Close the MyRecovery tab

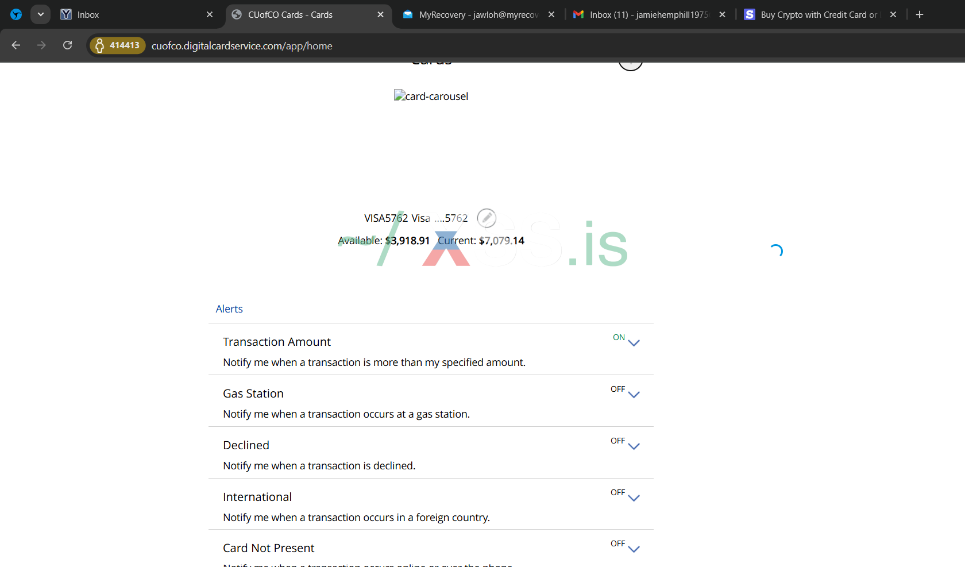(551, 14)
